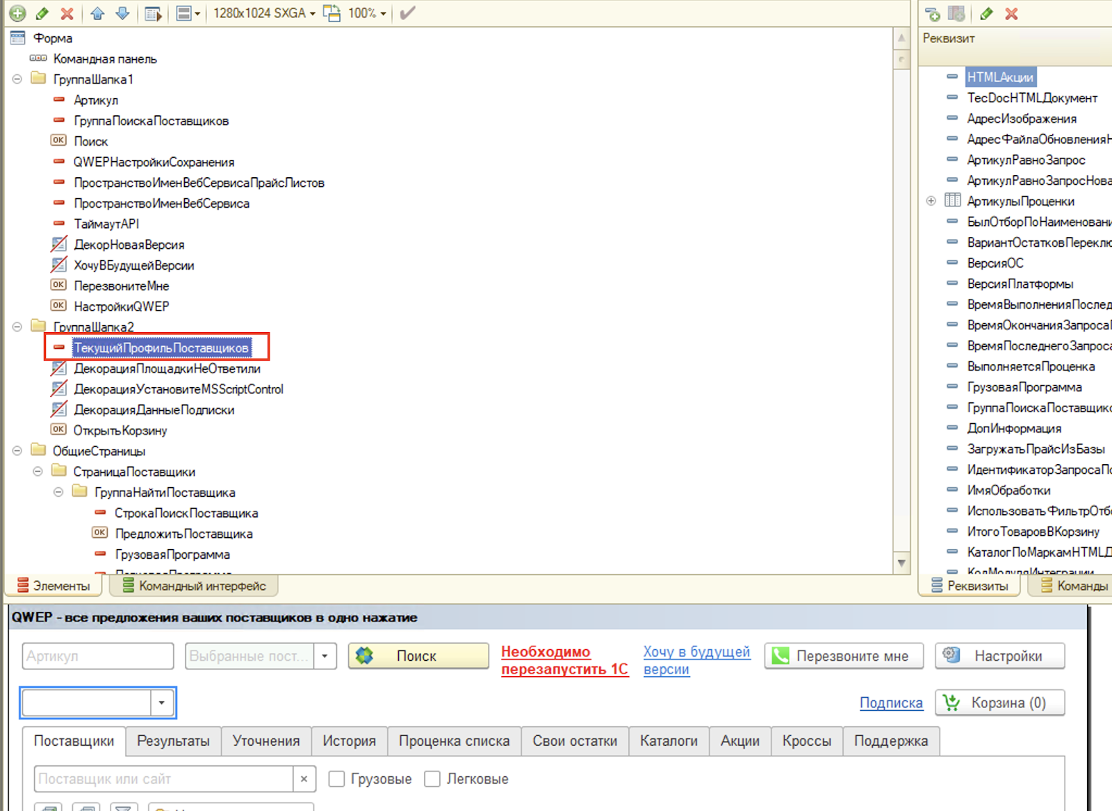1112x811 pixels.
Task: Click the Командная панель icon in tree
Action: pyautogui.click(x=38, y=58)
